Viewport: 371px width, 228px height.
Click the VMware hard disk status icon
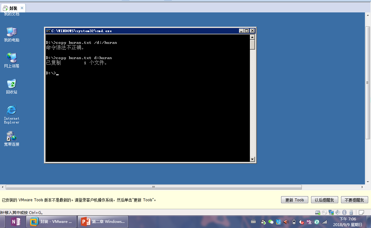click(x=318, y=212)
